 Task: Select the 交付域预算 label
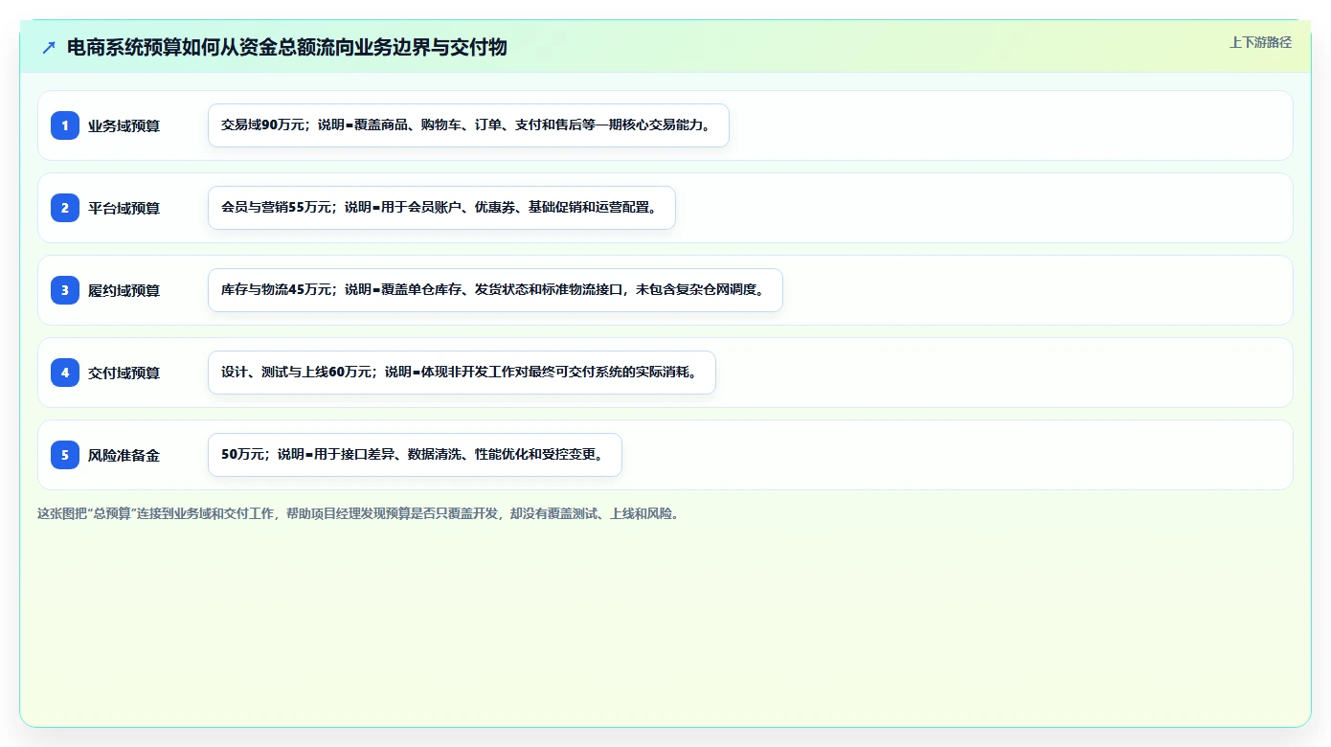[x=124, y=373]
